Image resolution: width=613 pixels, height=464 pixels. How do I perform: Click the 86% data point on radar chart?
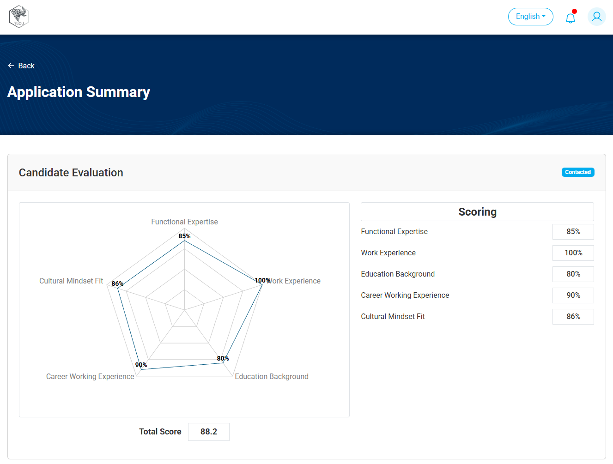118,289
